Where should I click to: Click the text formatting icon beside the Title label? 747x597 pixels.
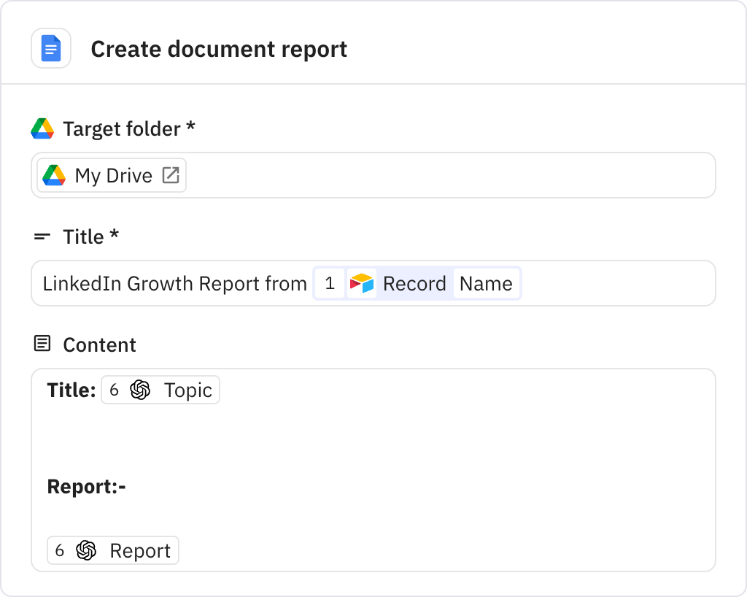42,236
